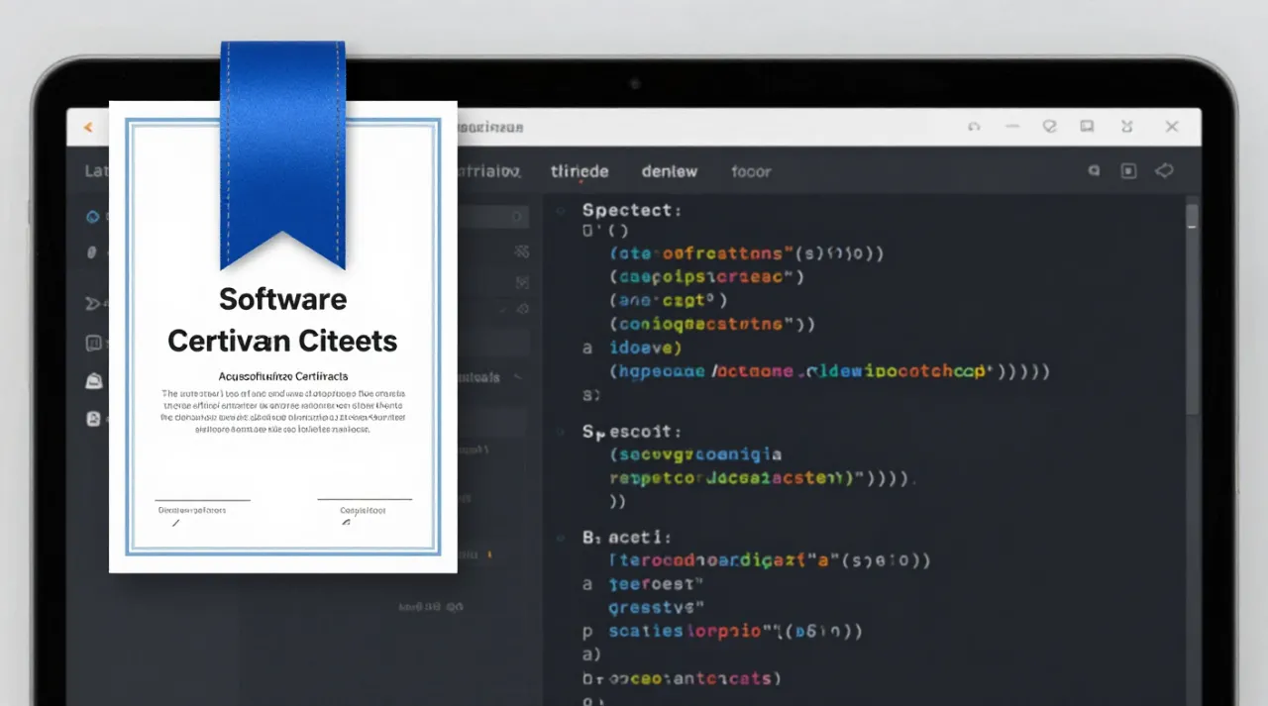Image resolution: width=1268 pixels, height=706 pixels.
Task: Click the "idoeve)" code line
Action: click(646, 348)
